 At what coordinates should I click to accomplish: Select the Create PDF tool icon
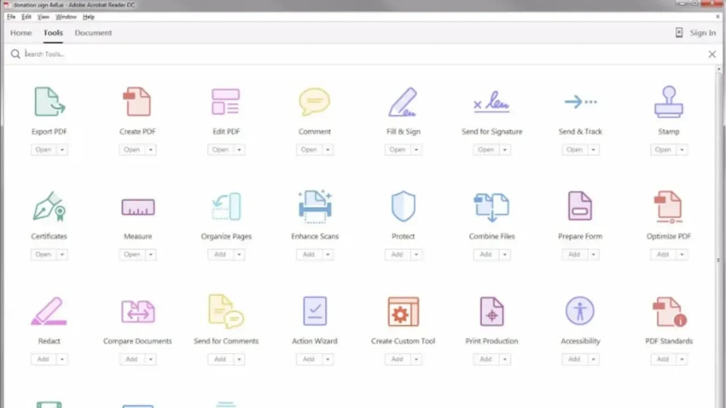click(x=137, y=101)
